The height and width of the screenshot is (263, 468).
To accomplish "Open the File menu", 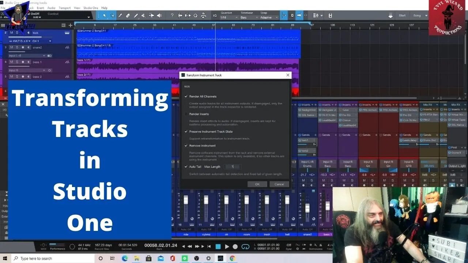I will click(3, 8).
